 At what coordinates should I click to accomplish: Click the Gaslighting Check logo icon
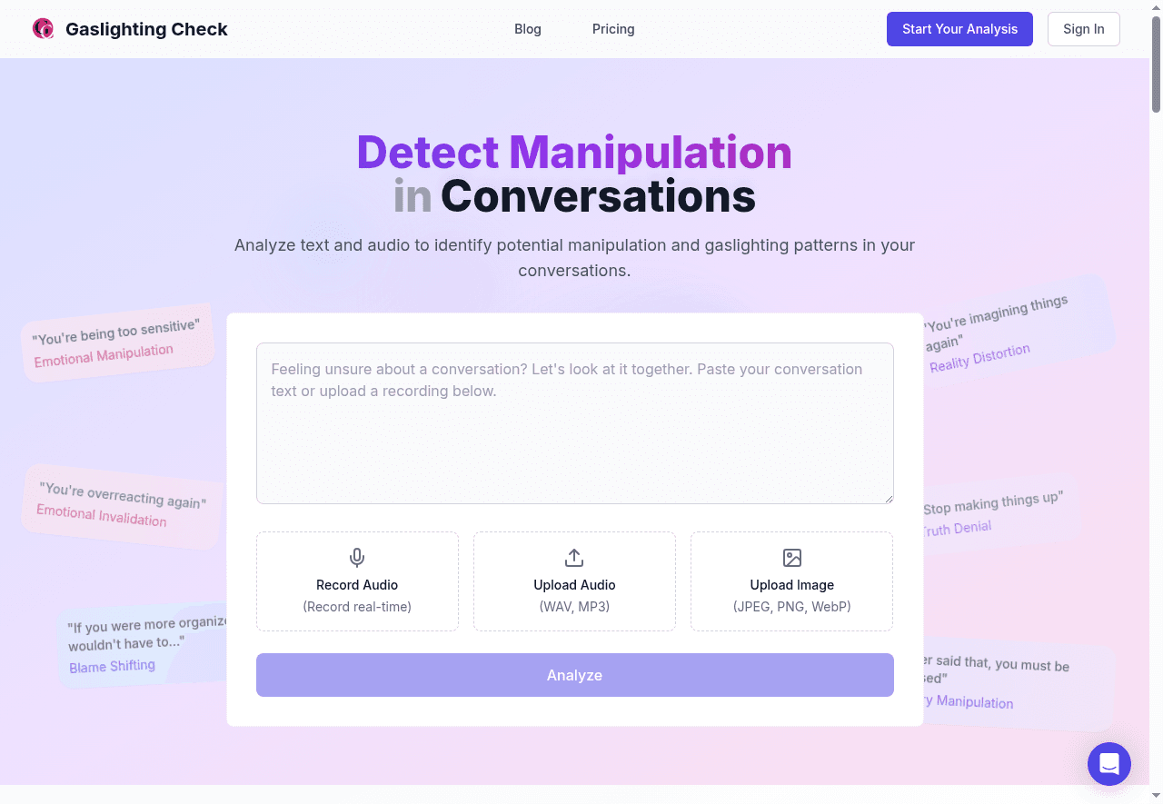tap(43, 29)
